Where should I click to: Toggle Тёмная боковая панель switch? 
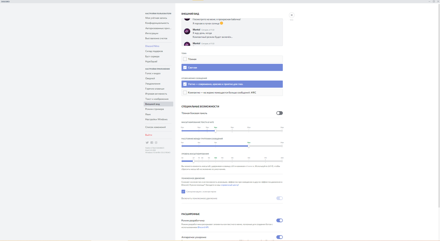(x=279, y=113)
